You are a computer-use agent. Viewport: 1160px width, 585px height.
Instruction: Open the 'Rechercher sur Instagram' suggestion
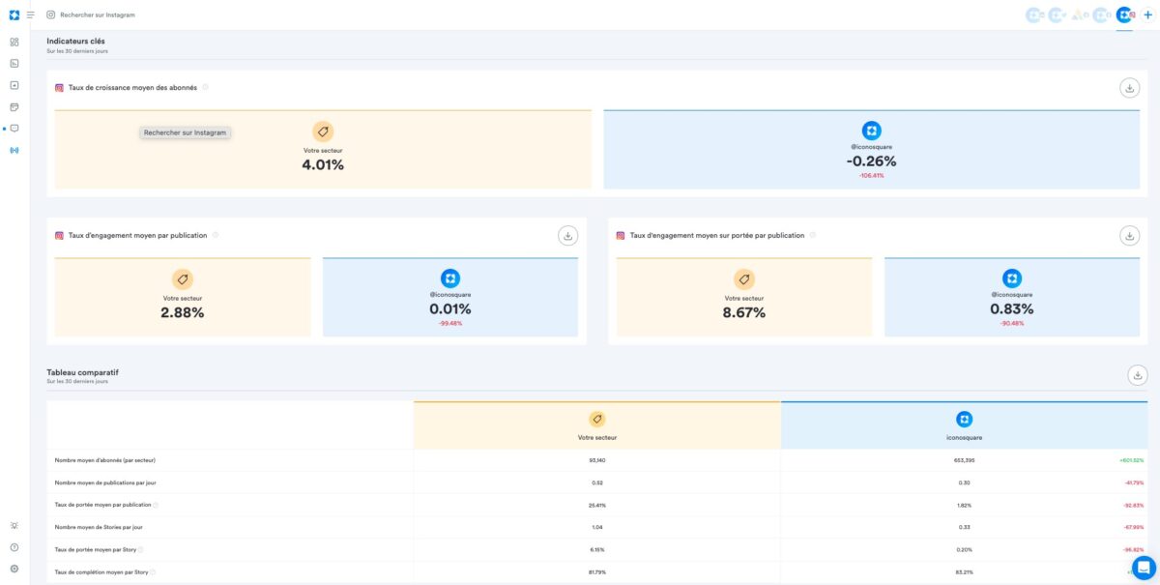(x=186, y=131)
